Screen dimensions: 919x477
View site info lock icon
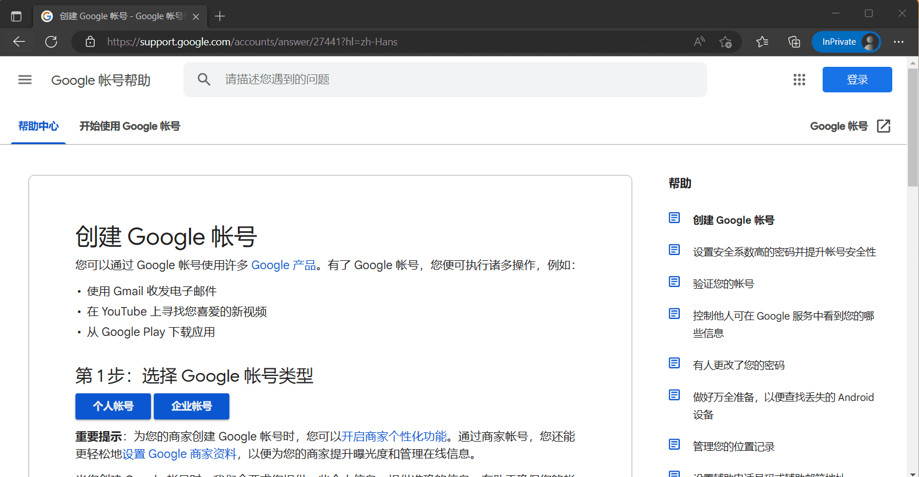pyautogui.click(x=90, y=42)
